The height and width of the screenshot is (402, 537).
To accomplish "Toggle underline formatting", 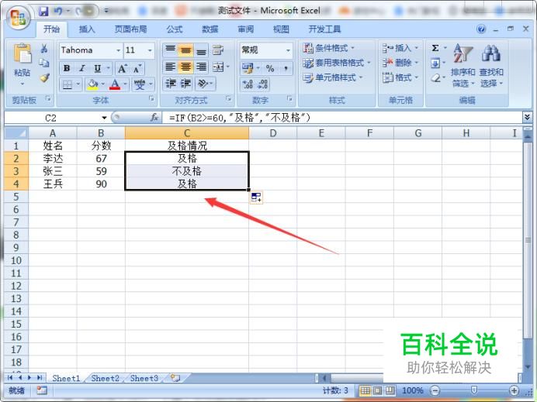I will pyautogui.click(x=98, y=68).
